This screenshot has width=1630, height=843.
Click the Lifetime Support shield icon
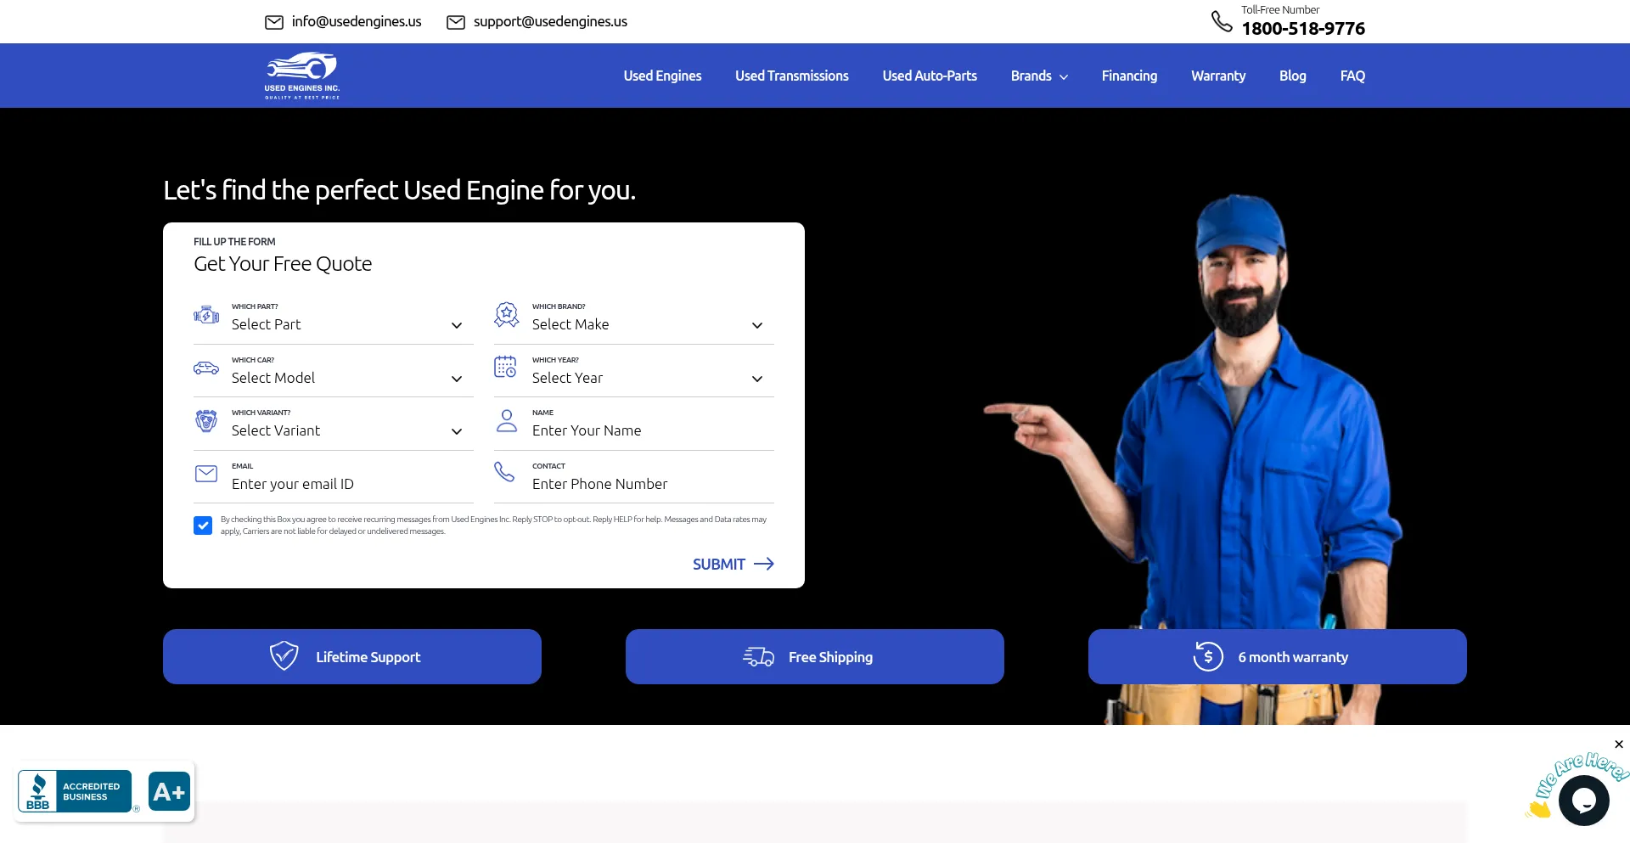point(284,656)
